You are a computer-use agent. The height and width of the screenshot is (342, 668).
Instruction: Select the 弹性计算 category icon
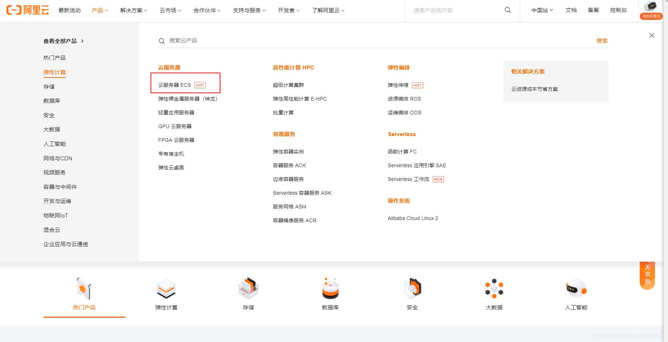click(x=166, y=288)
